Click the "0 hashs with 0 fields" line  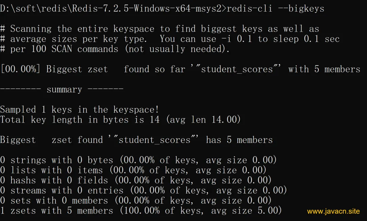(x=136, y=180)
